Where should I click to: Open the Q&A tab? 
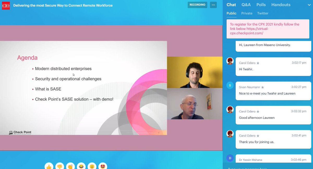(246, 5)
